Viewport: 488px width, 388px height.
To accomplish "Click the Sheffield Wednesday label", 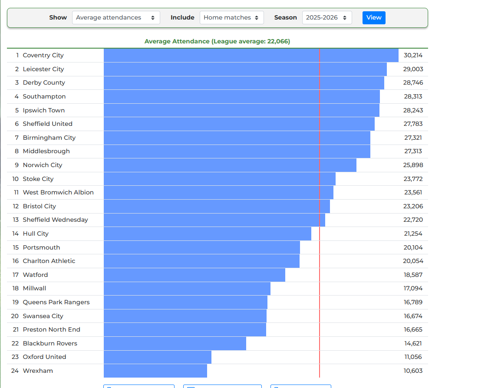I will tap(55, 220).
